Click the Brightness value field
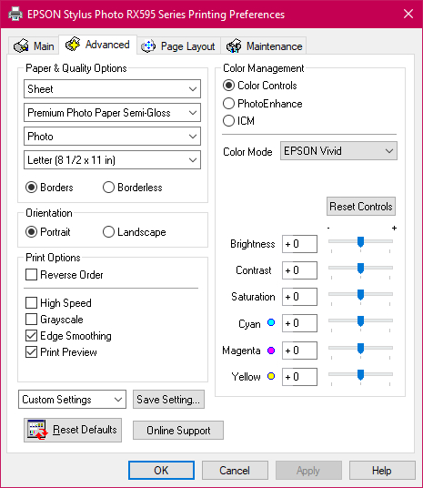The image size is (423, 488). point(299,244)
